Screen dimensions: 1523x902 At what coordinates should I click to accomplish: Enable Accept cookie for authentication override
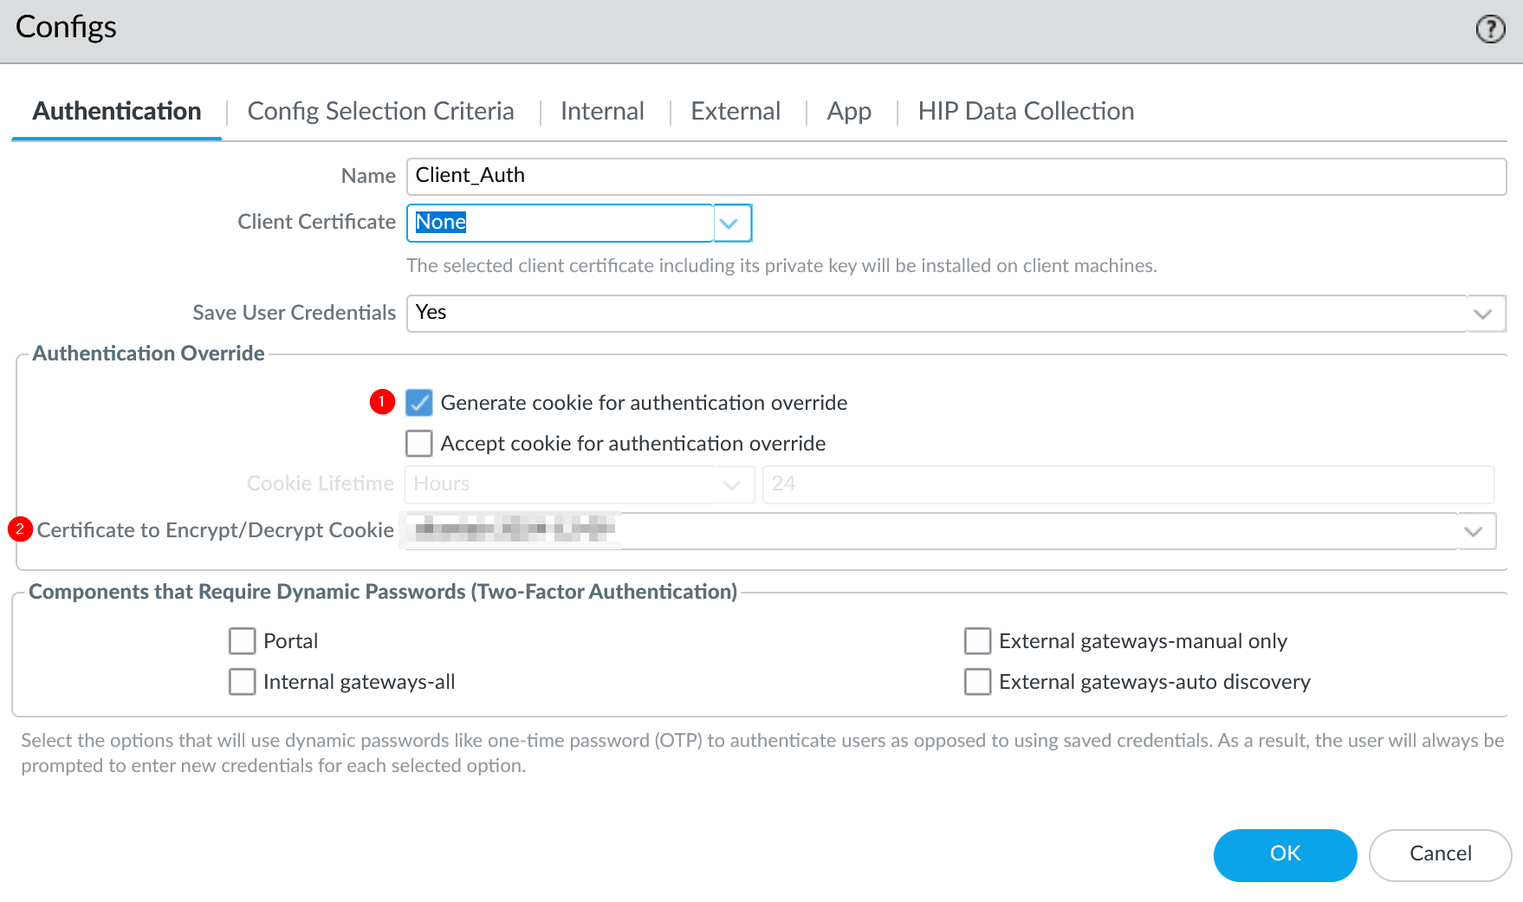pos(419,444)
